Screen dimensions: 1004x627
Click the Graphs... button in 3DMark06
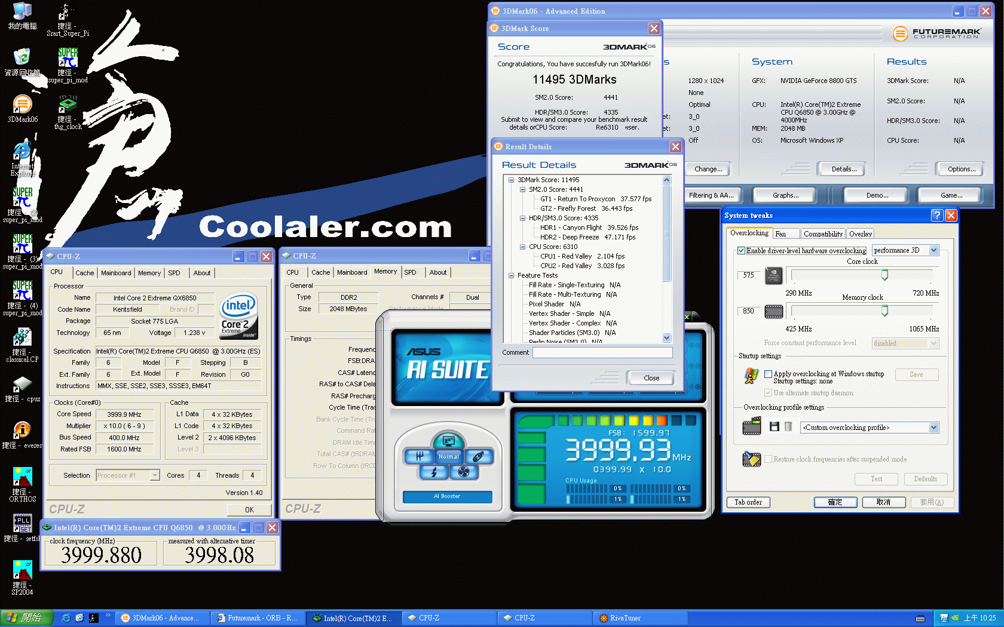tap(785, 195)
